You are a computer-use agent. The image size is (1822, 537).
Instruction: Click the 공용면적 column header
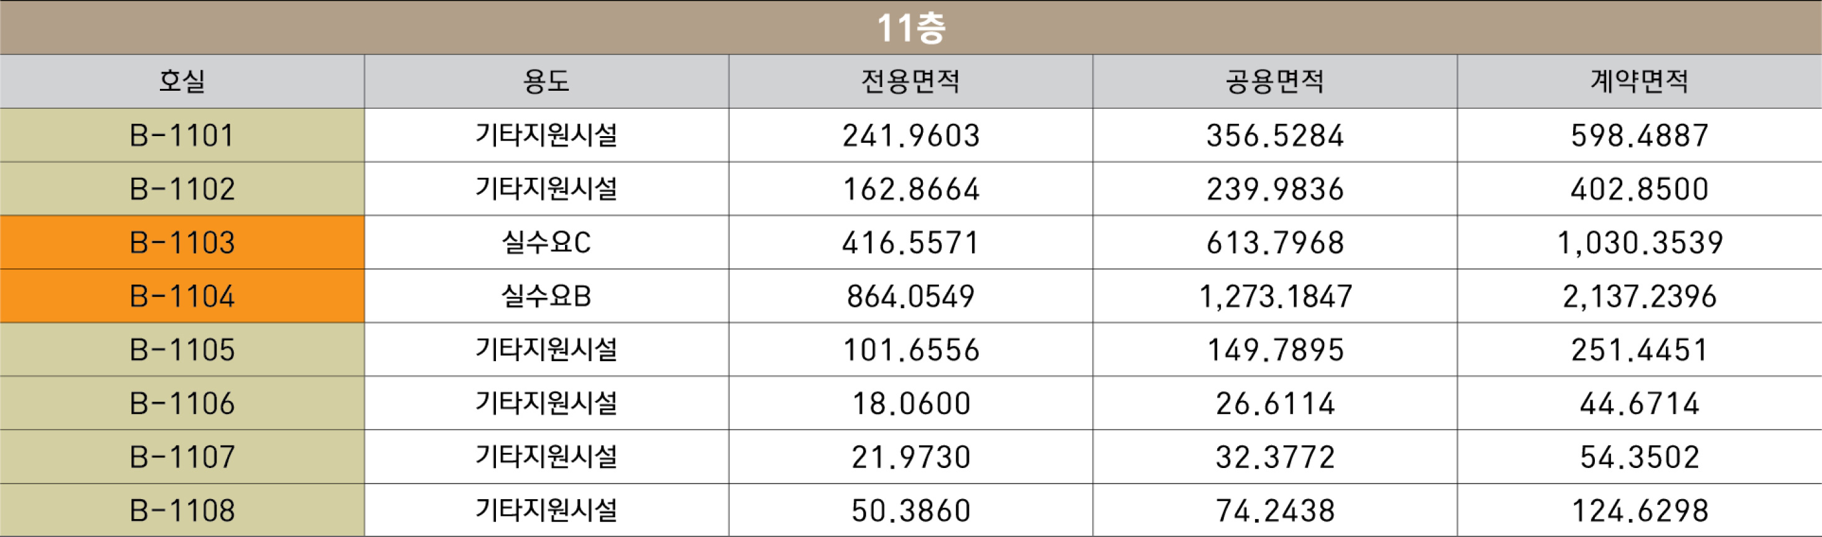pos(1274,81)
